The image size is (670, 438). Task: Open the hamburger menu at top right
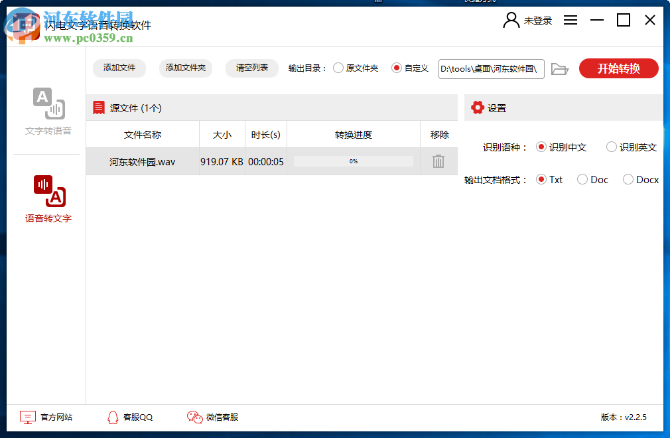[x=570, y=20]
